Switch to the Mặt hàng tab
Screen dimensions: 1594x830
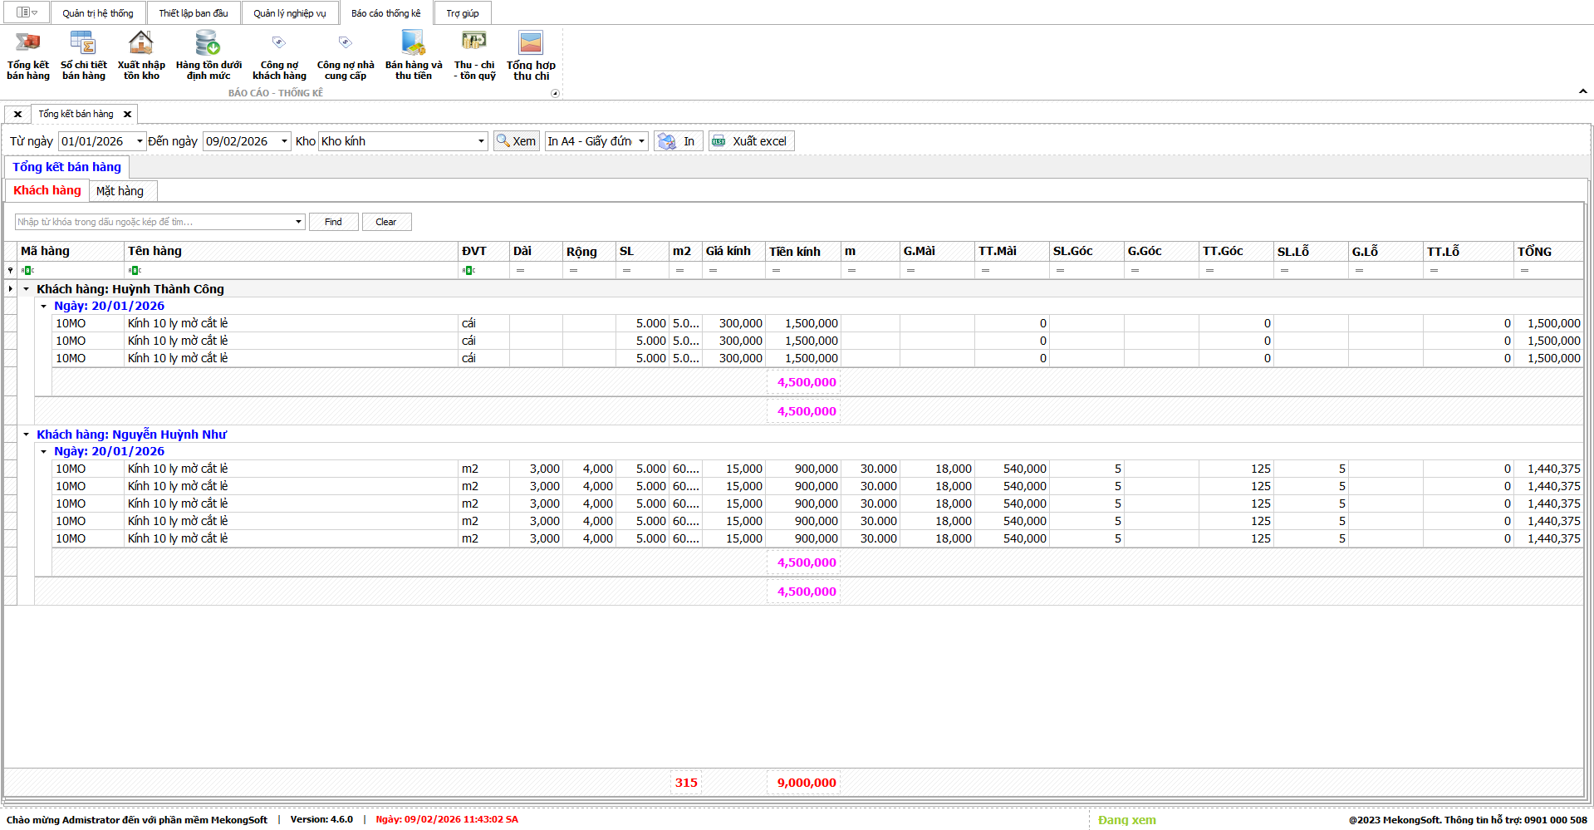pos(120,191)
